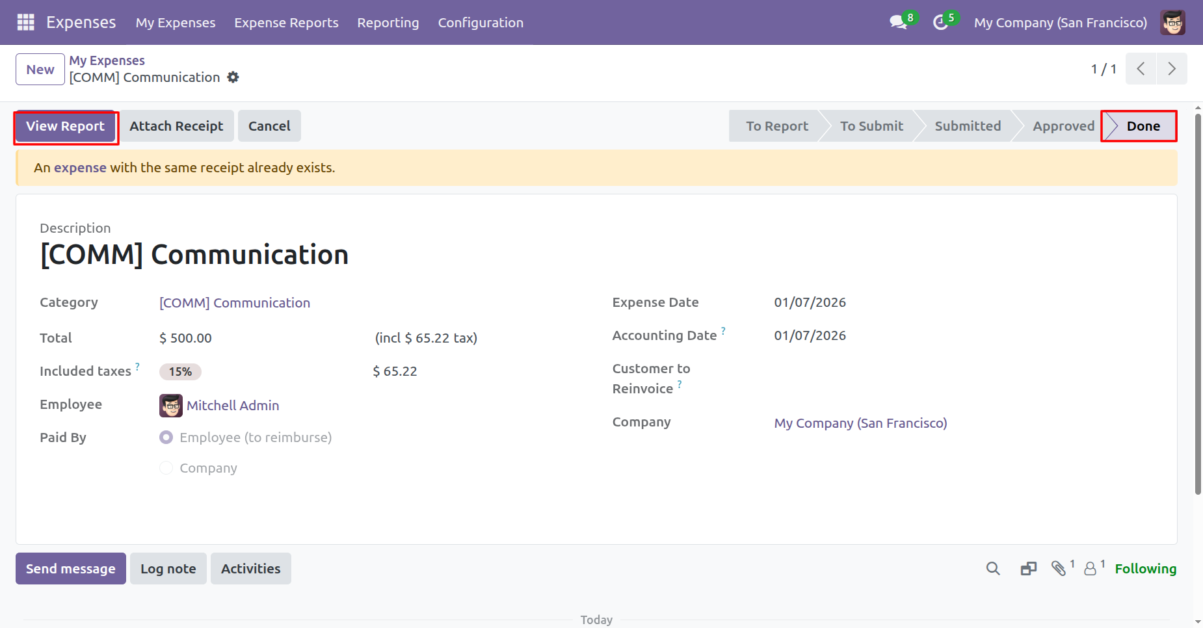1203x628 pixels.
Task: Open the Reporting menu dropdown
Action: tap(388, 23)
